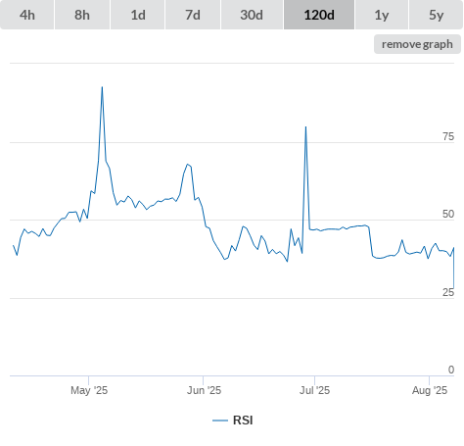Screen dimensions: 464x446
Task: Click the highest RSI peak in May
Action: 102,87
